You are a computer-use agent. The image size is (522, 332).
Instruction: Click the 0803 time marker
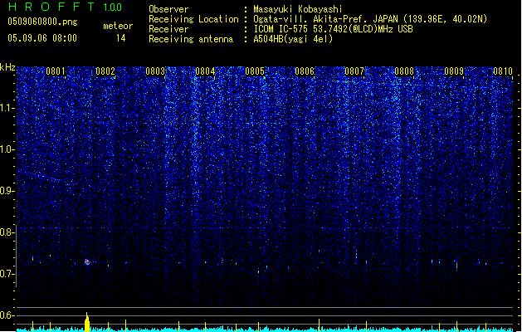[155, 71]
